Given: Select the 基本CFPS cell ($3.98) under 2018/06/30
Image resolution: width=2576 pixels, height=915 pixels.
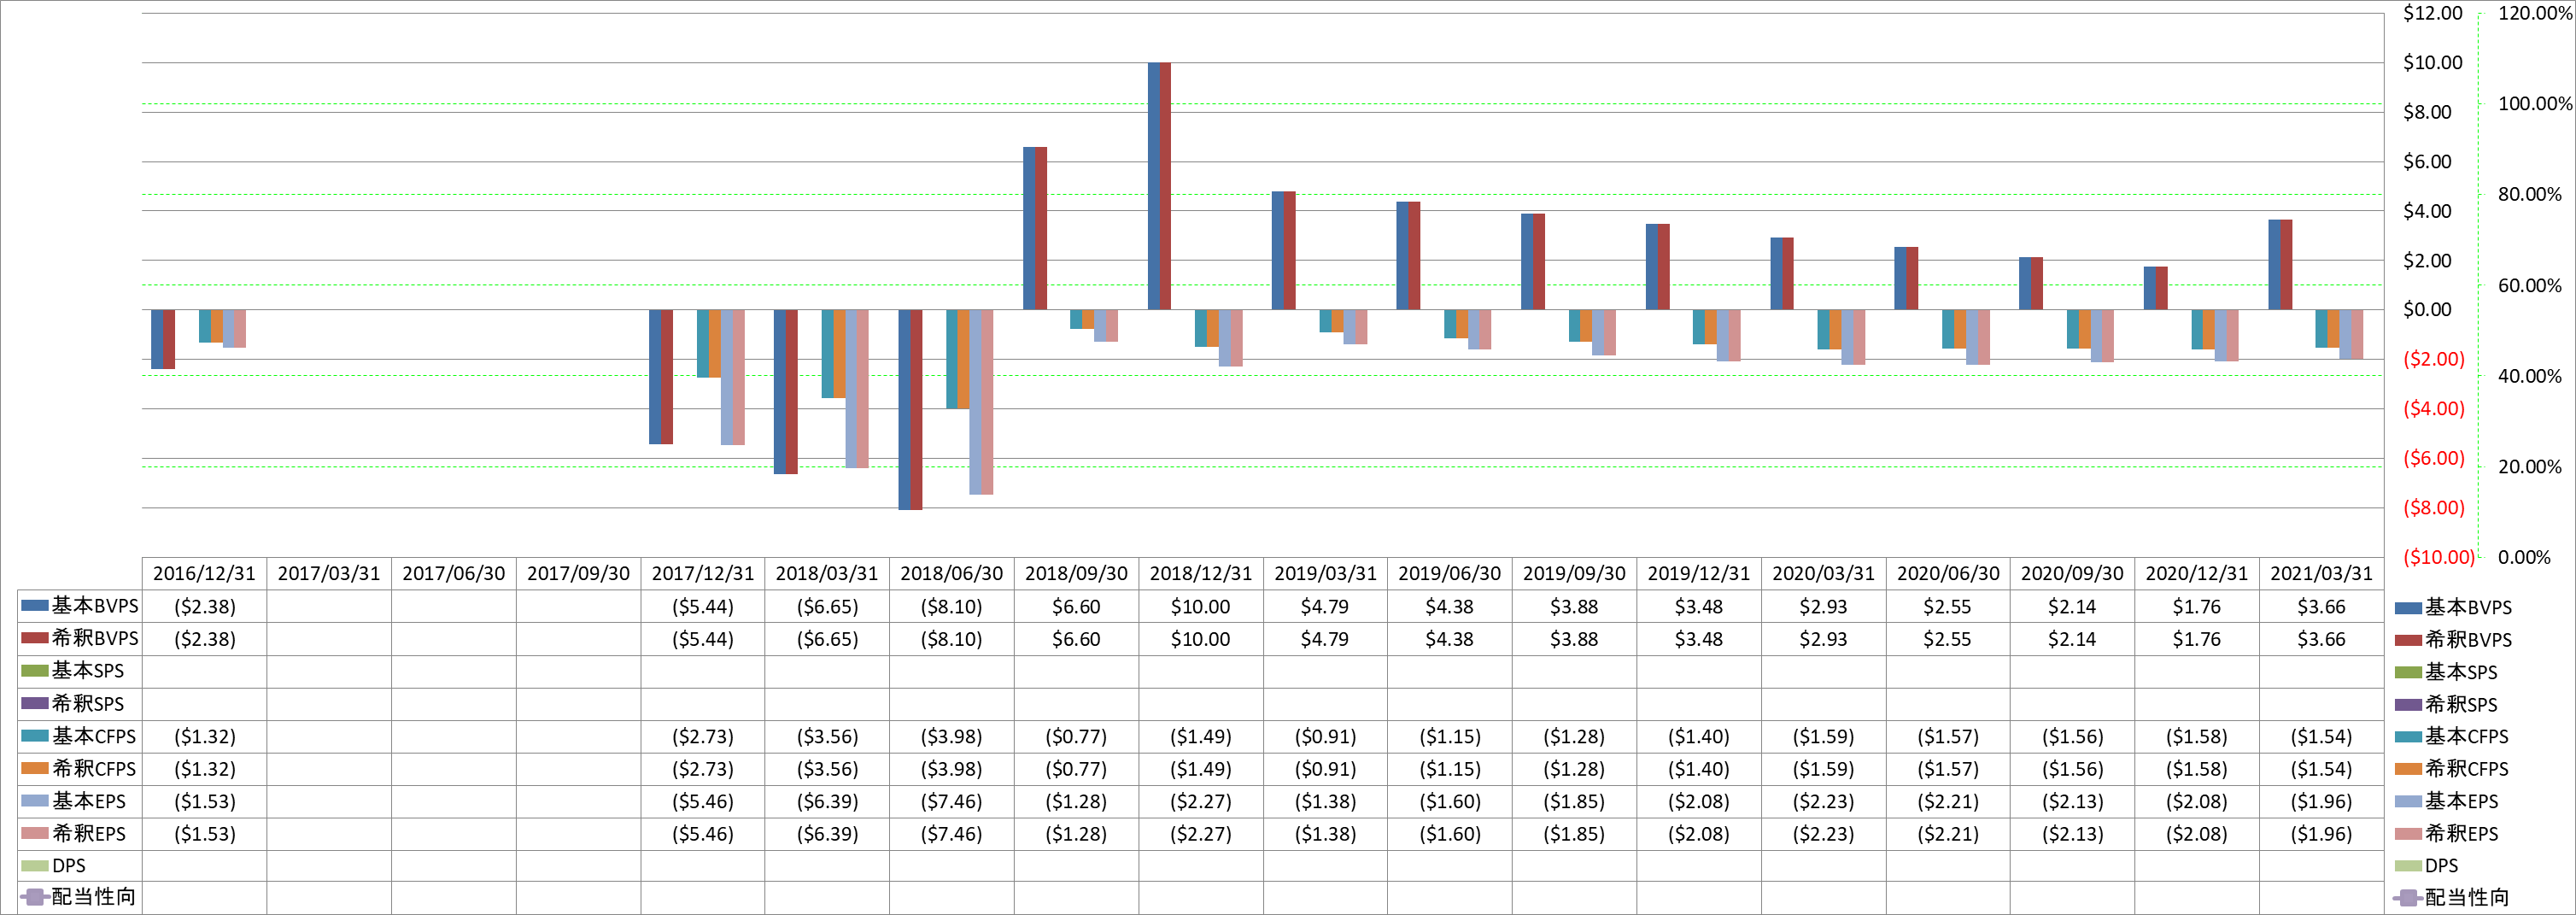Looking at the screenshot, I should (951, 736).
